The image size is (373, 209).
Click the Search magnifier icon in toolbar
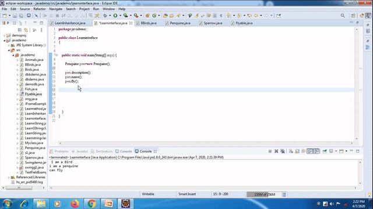[343, 16]
